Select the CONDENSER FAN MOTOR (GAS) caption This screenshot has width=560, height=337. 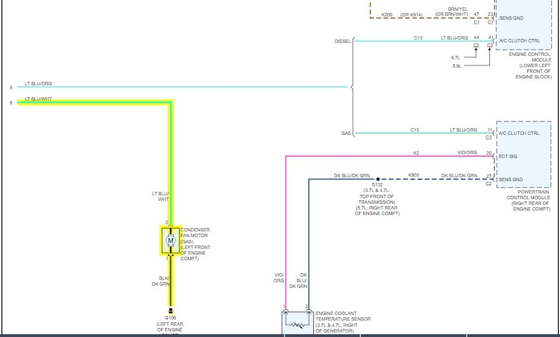[195, 244]
